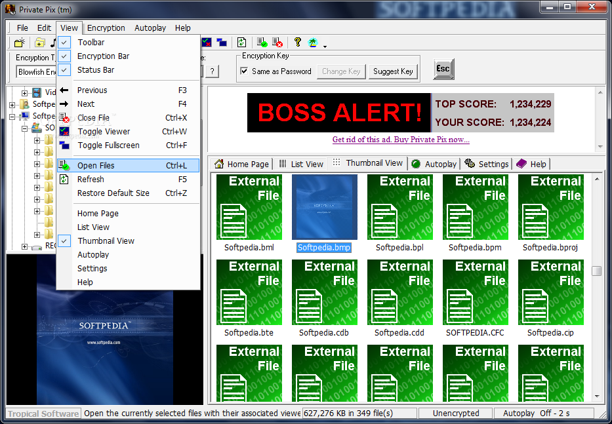Click the computer icon in the tree

click(24, 116)
